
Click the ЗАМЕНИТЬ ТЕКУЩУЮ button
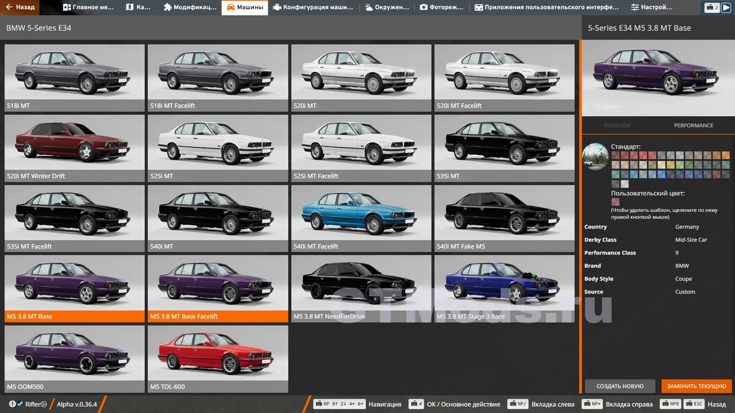[x=696, y=386]
